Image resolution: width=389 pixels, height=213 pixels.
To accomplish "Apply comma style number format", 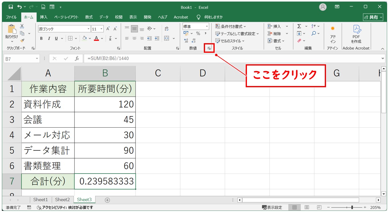I will tap(205, 34).
